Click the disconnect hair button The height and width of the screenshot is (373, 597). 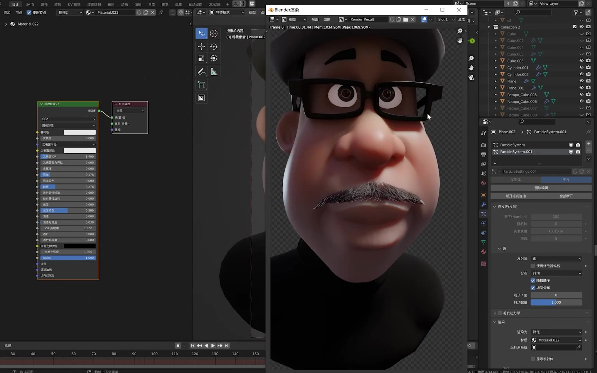click(x=516, y=196)
